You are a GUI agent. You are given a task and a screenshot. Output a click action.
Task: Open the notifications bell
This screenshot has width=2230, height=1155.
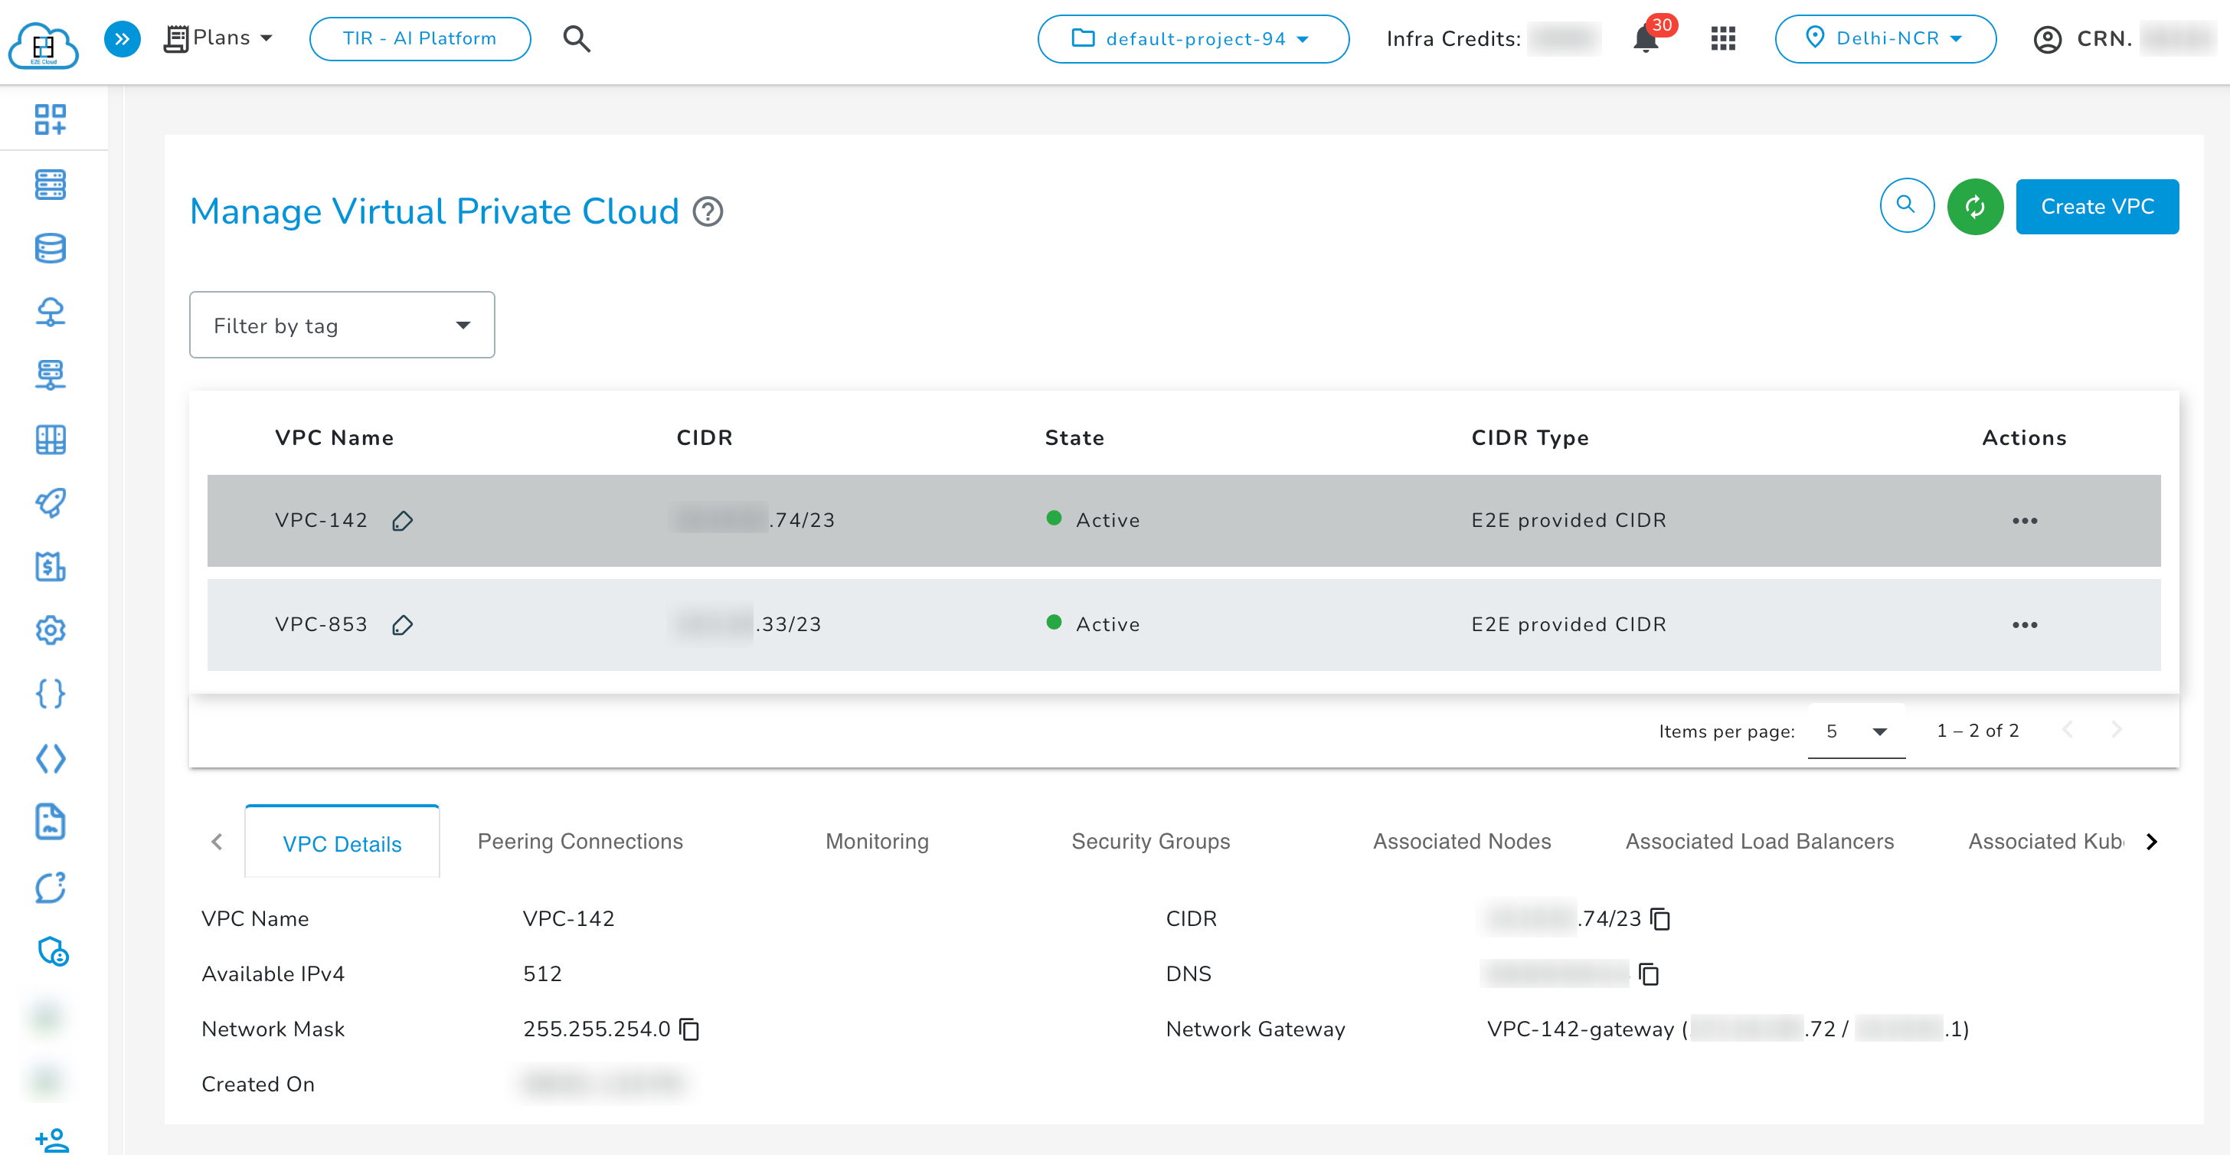(1645, 39)
